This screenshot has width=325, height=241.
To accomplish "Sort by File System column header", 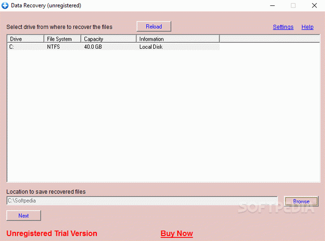I will pos(62,39).
